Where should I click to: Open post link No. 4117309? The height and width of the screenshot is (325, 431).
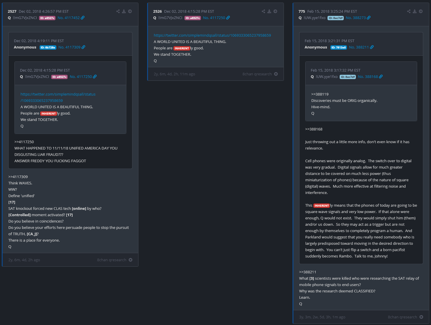(x=69, y=47)
